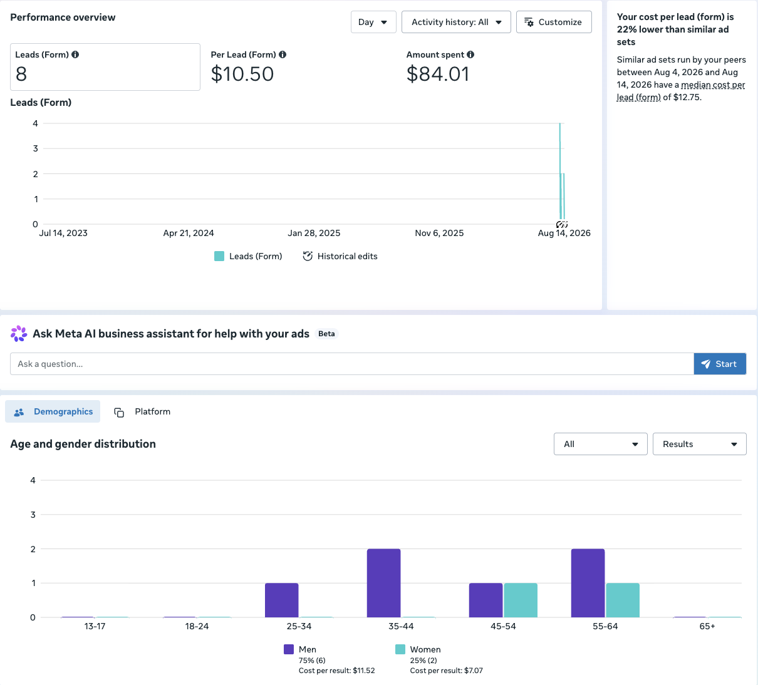Open the Day granularity dropdown
This screenshot has height=685, width=758.
(373, 22)
